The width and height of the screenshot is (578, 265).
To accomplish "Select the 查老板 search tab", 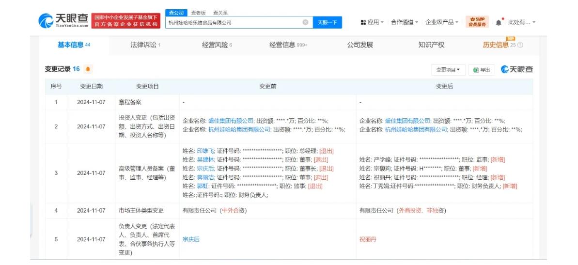I will [198, 13].
